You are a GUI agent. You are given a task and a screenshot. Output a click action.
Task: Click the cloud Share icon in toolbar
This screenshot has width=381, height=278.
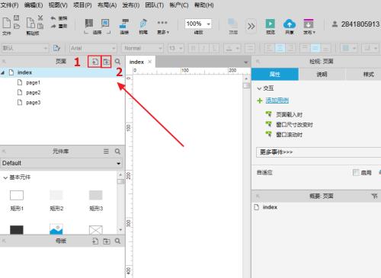(x=290, y=24)
